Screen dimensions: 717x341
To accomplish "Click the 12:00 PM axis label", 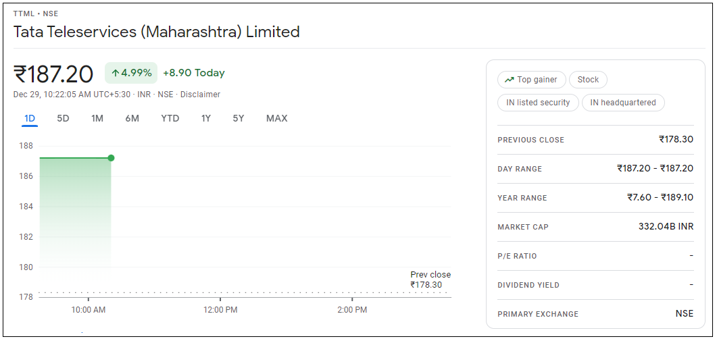I will [x=220, y=310].
